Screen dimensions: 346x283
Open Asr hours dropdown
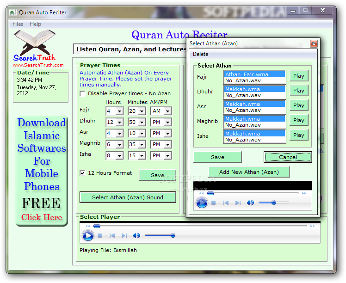[x=119, y=133]
